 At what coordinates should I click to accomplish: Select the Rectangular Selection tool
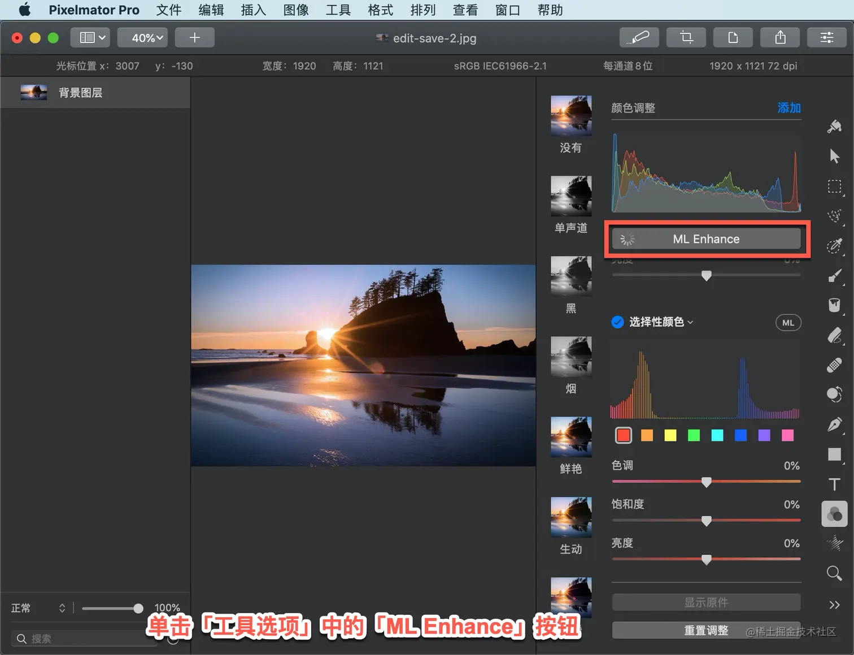pos(834,186)
